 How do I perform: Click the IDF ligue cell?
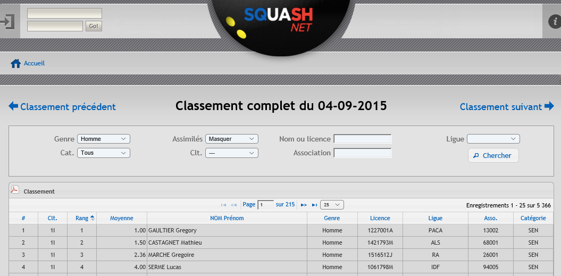(436, 266)
